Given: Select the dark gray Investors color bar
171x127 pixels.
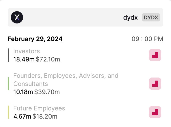Looking at the screenshot, I should [8, 55].
